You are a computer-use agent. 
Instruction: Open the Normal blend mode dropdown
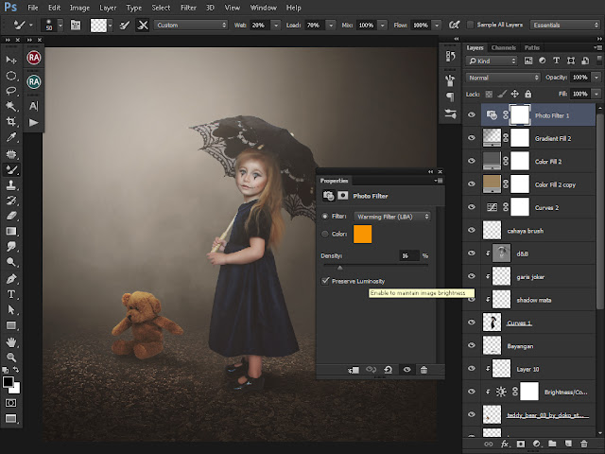click(x=502, y=78)
